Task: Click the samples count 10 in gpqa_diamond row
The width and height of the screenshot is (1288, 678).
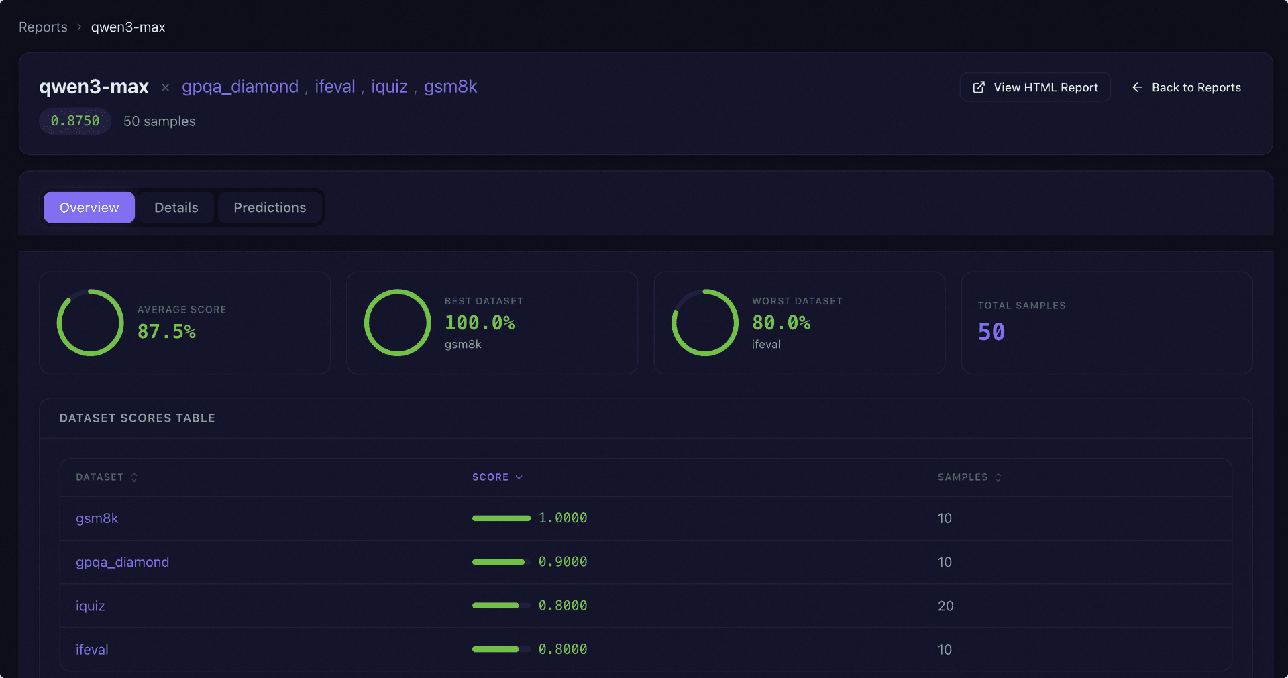Action: [x=945, y=562]
